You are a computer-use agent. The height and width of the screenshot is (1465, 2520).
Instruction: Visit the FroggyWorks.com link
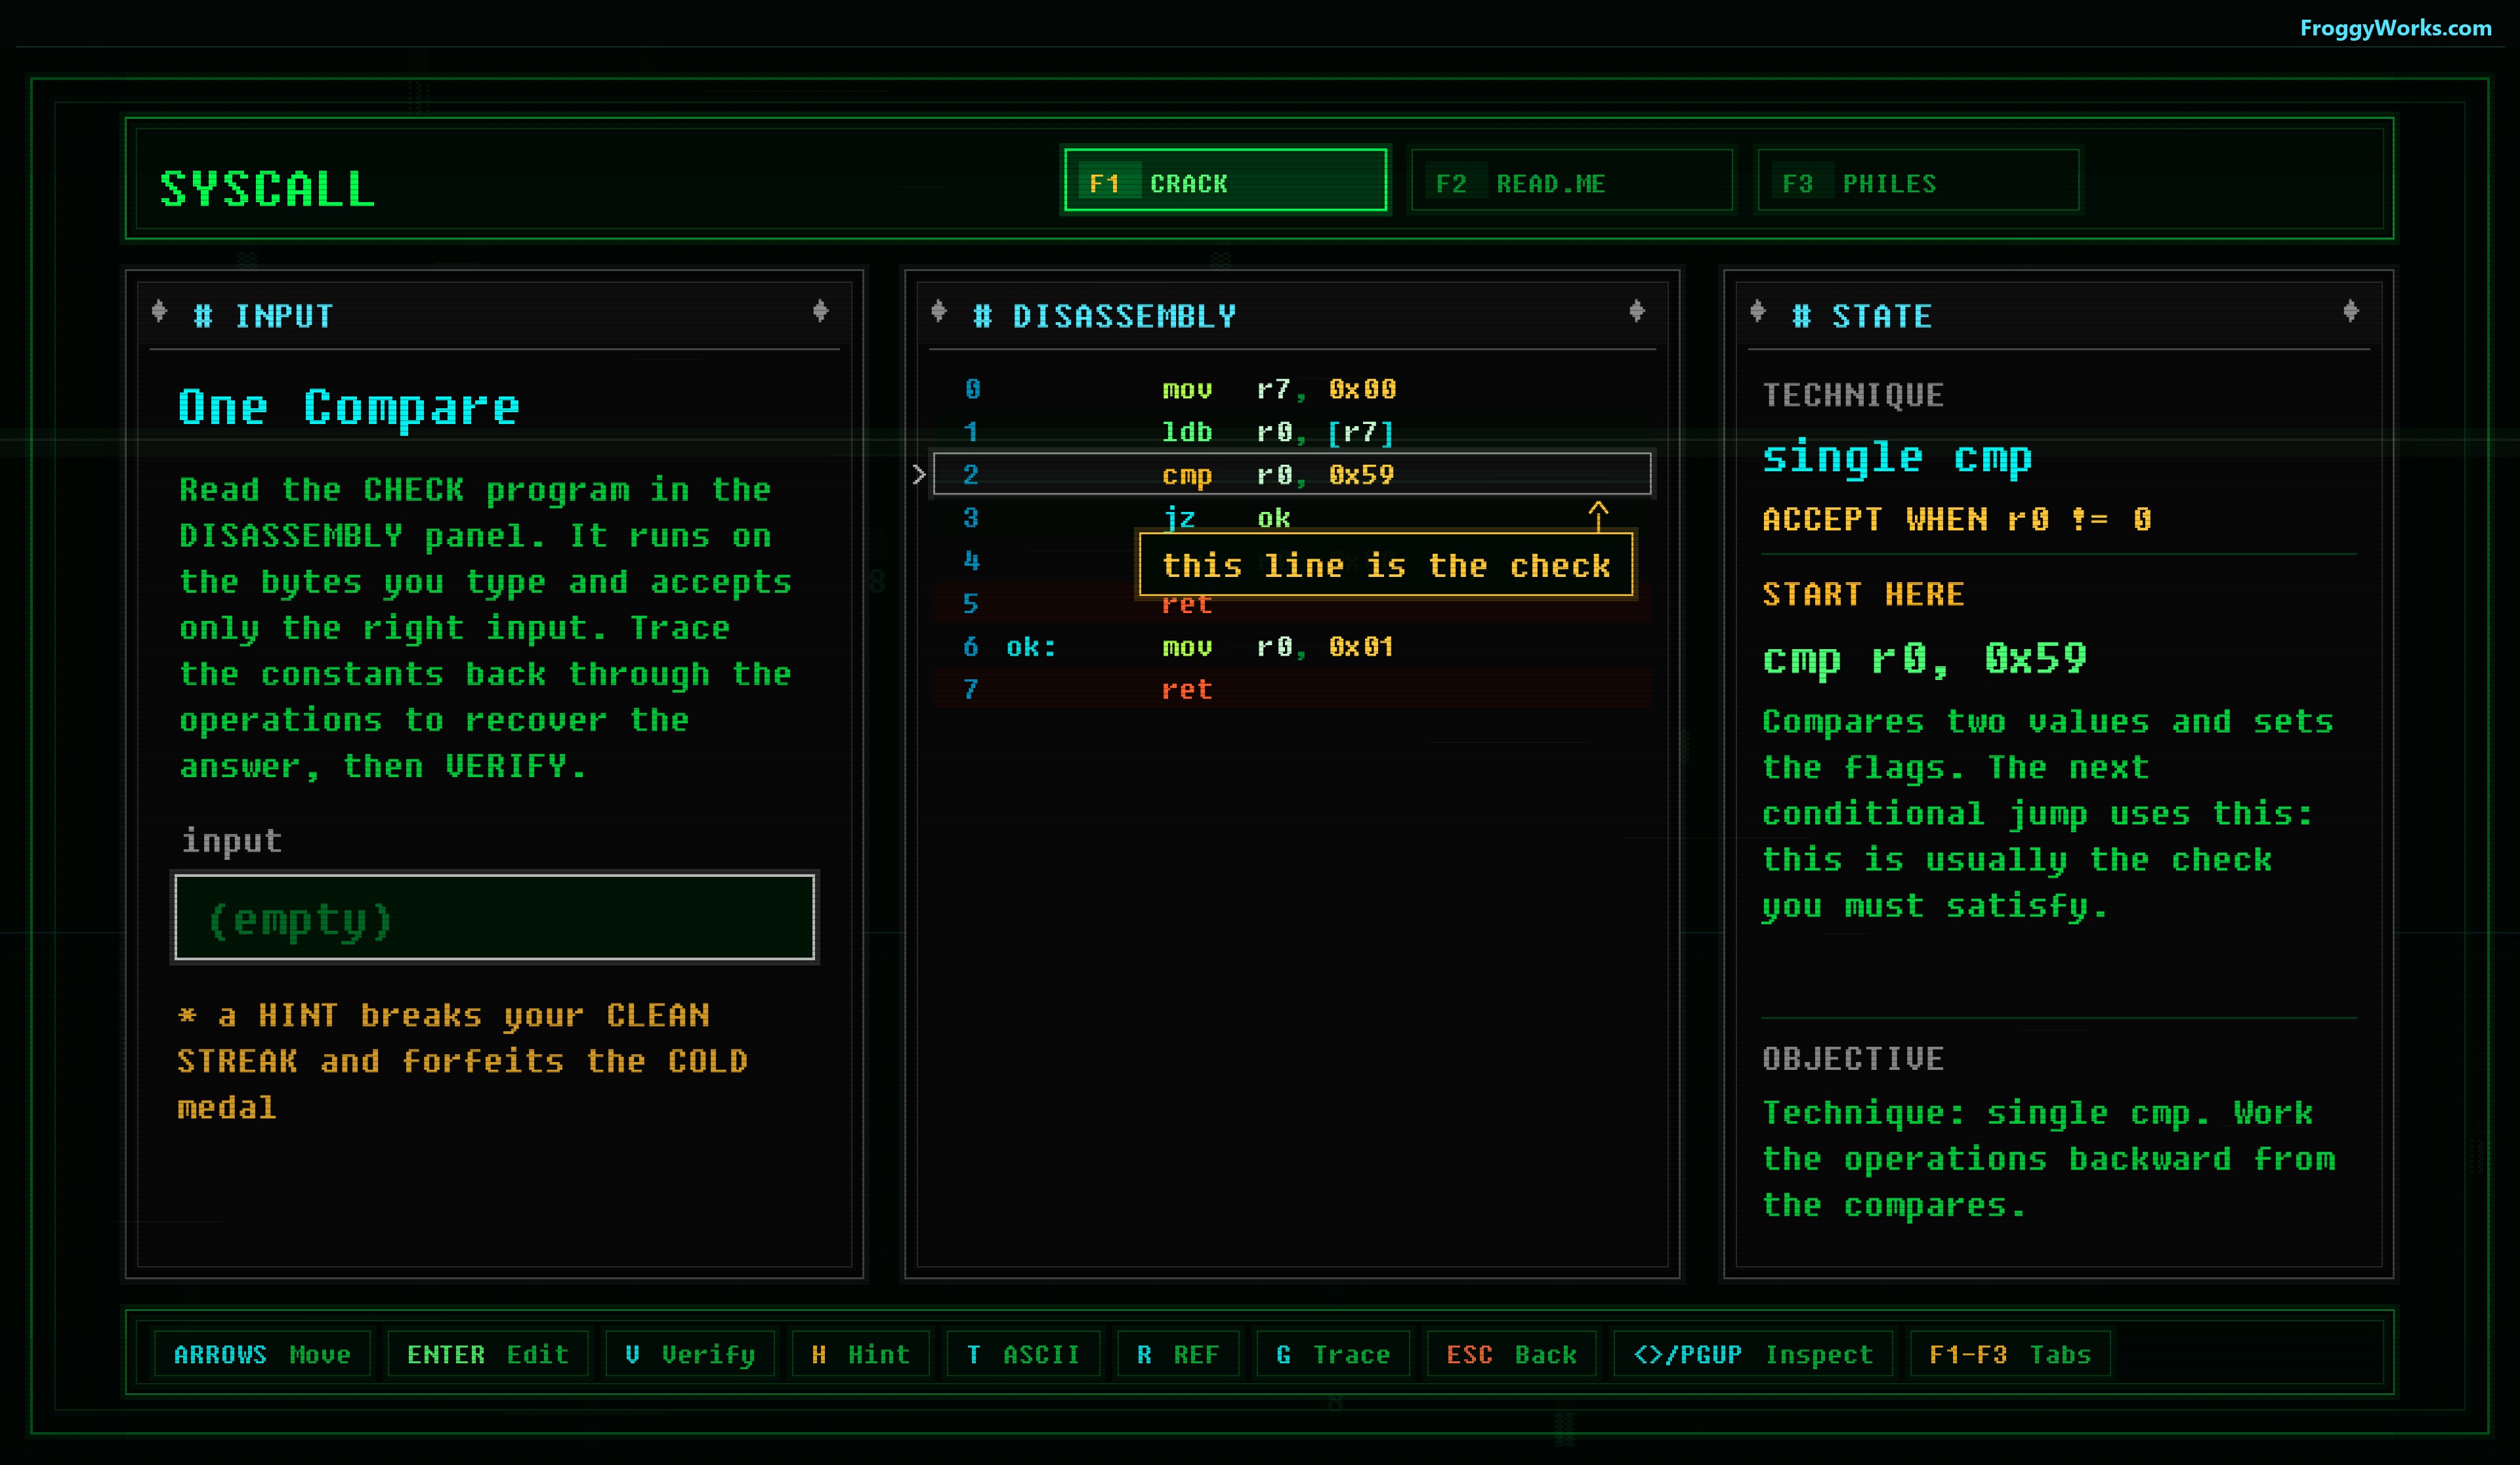2395,28
